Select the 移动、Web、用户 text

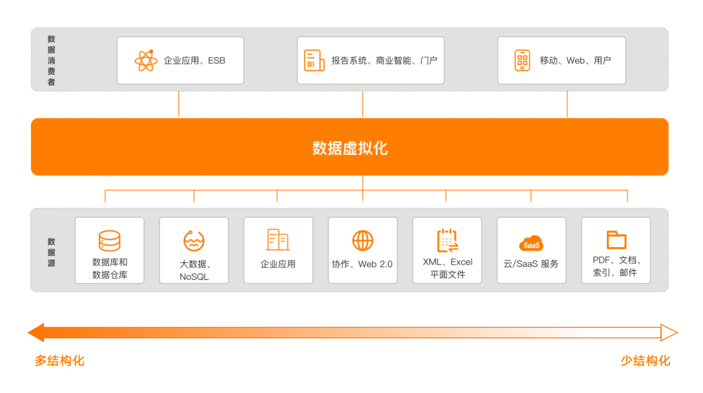[575, 60]
